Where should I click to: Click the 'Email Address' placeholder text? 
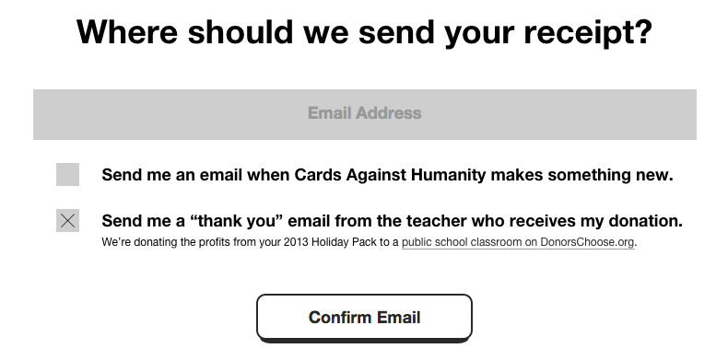coord(365,112)
